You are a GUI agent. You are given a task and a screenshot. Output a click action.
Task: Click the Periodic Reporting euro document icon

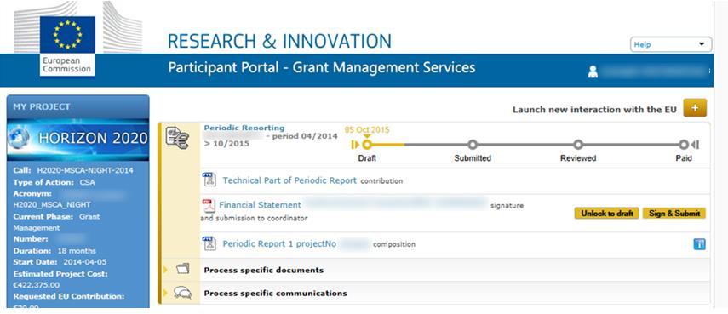pos(178,138)
